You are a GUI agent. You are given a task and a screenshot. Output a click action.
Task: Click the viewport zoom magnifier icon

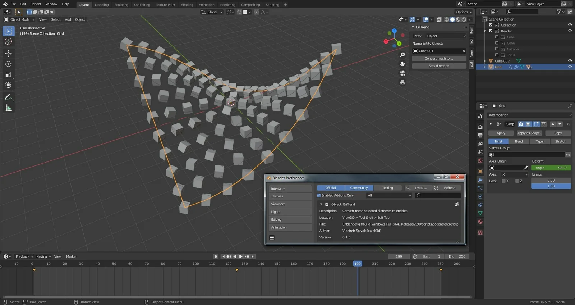click(x=402, y=55)
